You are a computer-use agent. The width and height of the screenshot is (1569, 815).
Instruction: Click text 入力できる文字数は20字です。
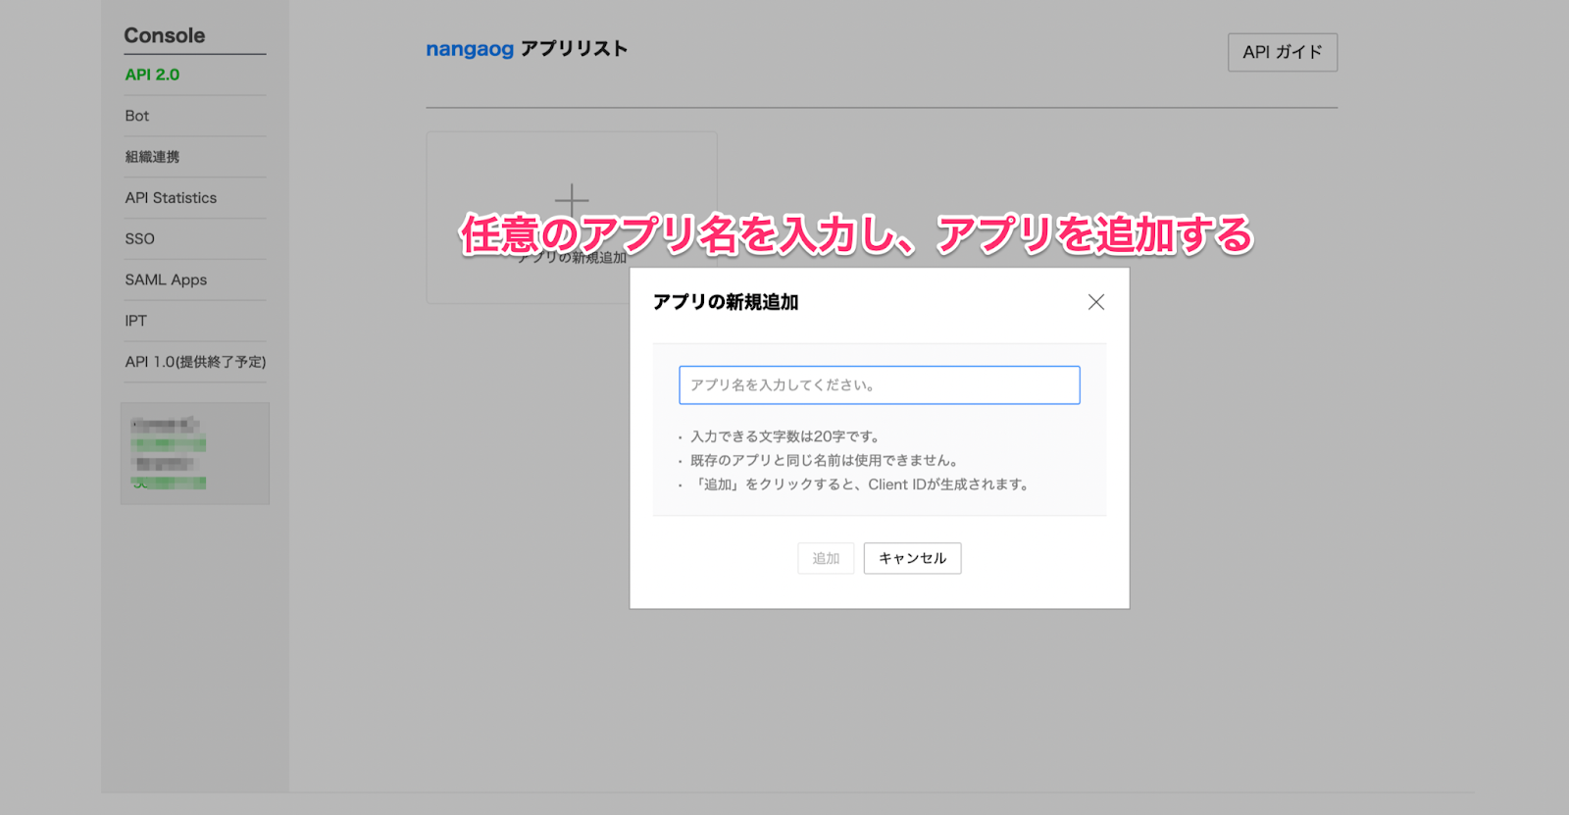coord(785,436)
